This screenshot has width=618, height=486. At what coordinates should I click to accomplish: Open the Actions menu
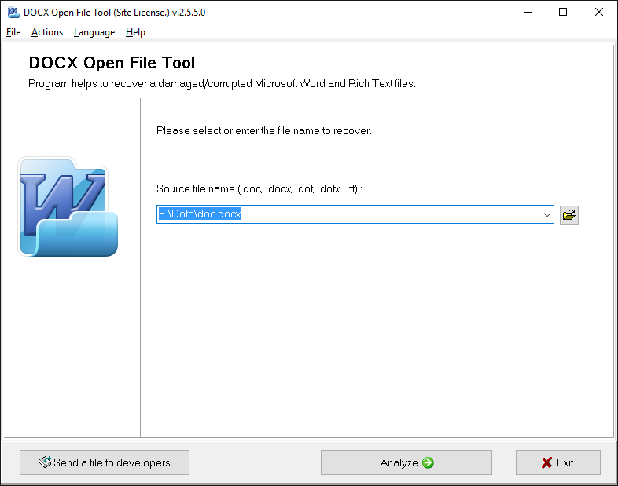click(47, 32)
